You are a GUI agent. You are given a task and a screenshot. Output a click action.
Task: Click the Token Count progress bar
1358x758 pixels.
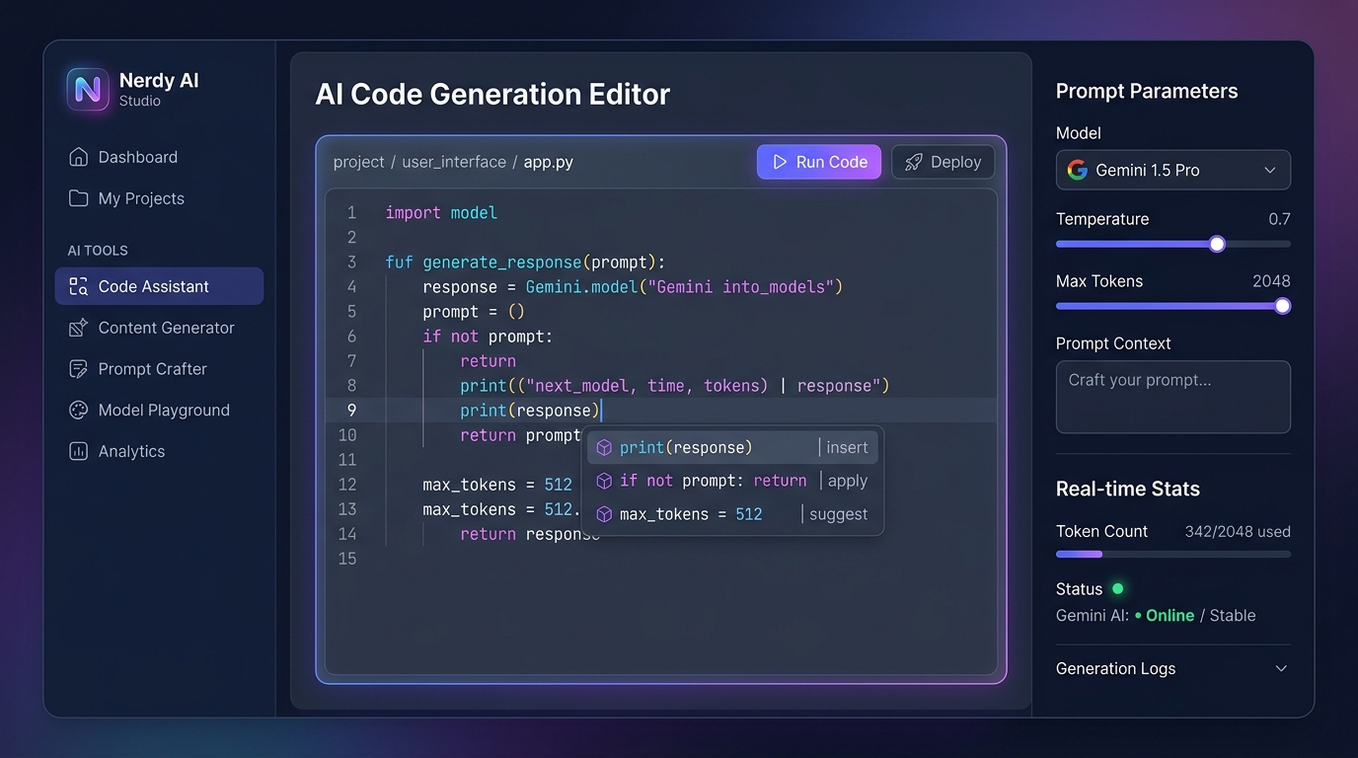pyautogui.click(x=1173, y=555)
